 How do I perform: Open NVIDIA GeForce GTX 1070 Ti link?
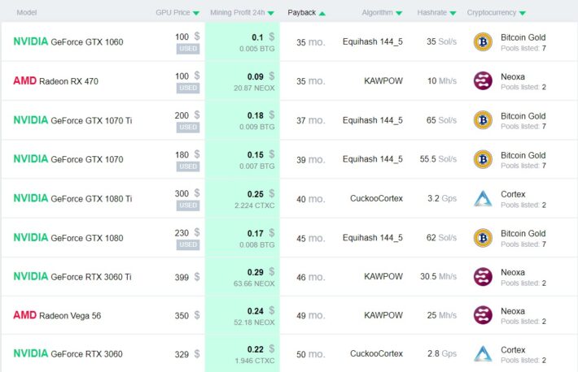[72, 120]
